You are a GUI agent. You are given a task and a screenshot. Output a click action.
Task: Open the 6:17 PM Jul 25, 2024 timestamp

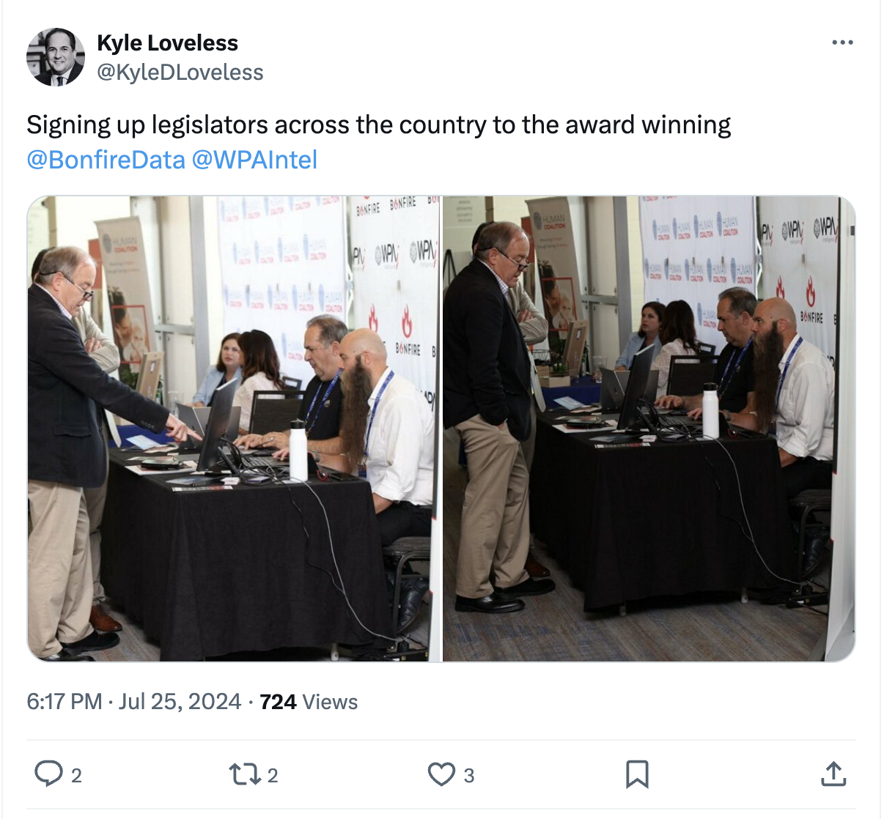pos(134,702)
